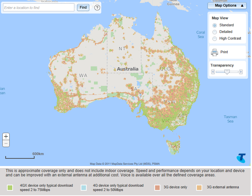The image size is (252, 196).
Task: Zoom in with the plus button
Action: pyautogui.click(x=6, y=136)
